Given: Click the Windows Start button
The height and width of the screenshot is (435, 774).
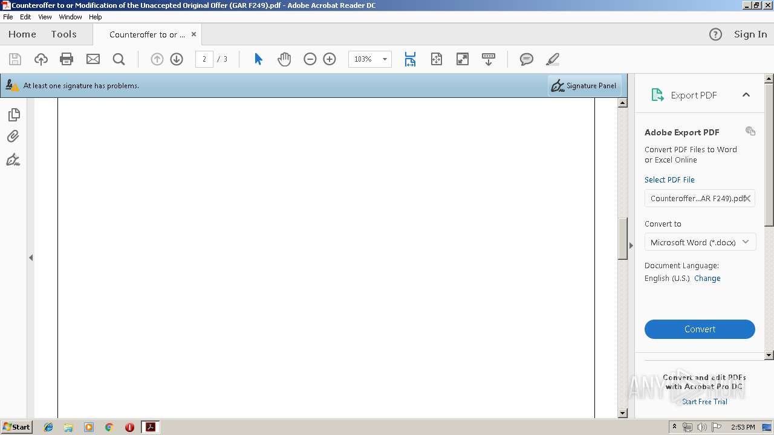Looking at the screenshot, I should pos(16,427).
